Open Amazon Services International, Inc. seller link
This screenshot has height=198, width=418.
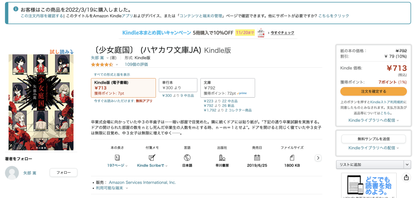pyautogui.click(x=142, y=182)
